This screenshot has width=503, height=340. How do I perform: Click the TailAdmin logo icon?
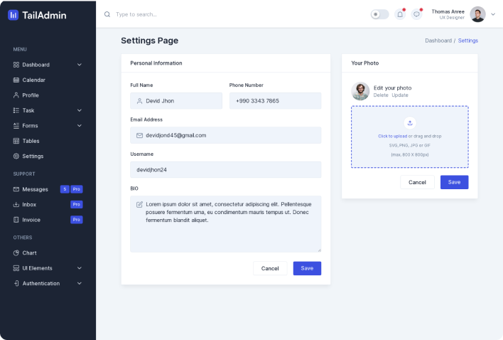point(13,14)
